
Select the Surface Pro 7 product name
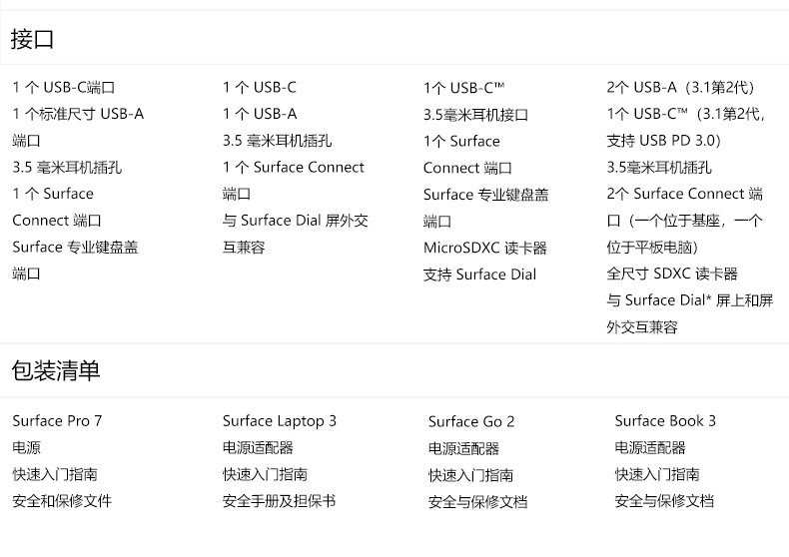57,421
